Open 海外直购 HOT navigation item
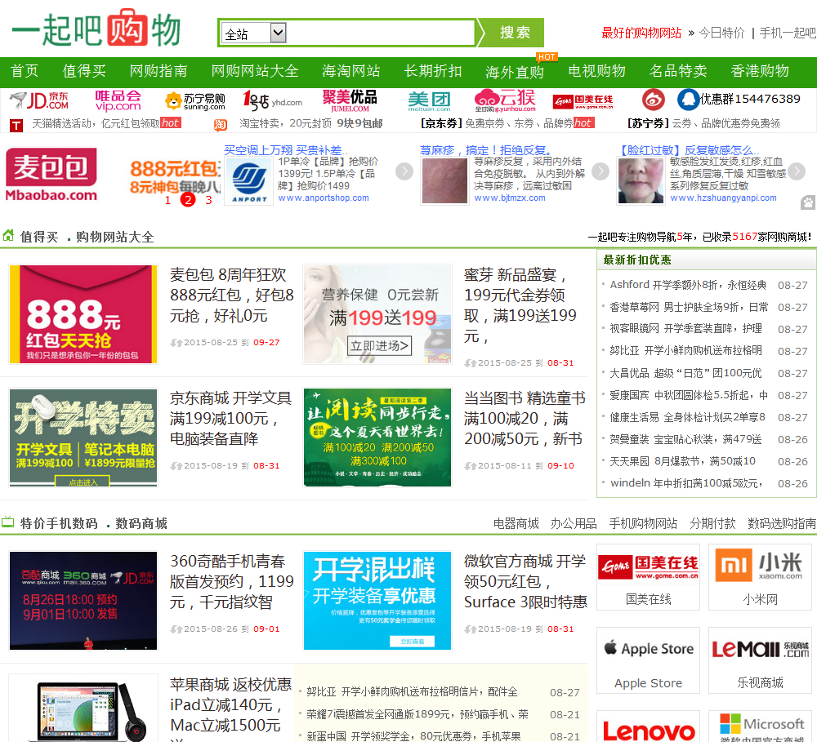Viewport: 817px width, 742px height. coord(515,71)
